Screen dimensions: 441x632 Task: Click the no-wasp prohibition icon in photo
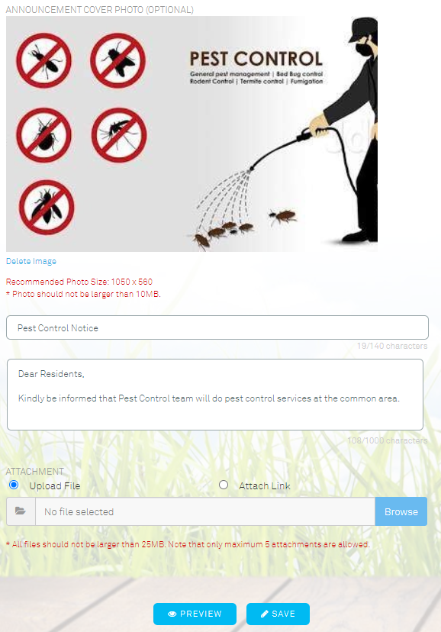47,207
